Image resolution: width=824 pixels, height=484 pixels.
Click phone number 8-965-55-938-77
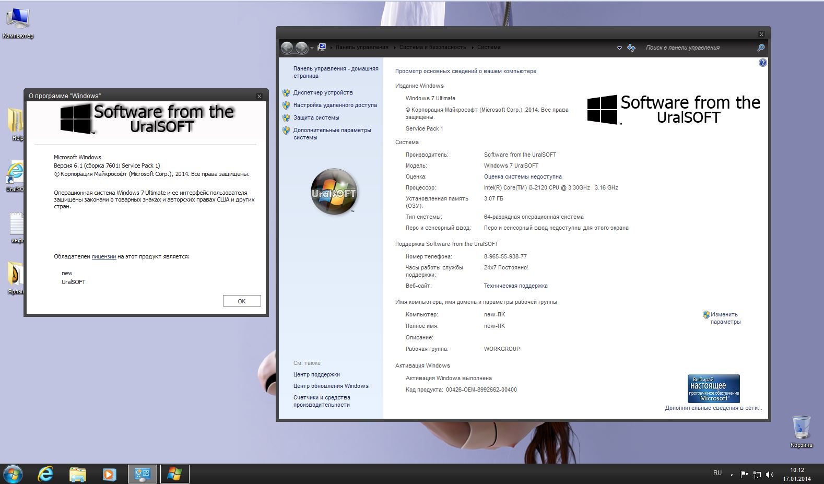505,256
